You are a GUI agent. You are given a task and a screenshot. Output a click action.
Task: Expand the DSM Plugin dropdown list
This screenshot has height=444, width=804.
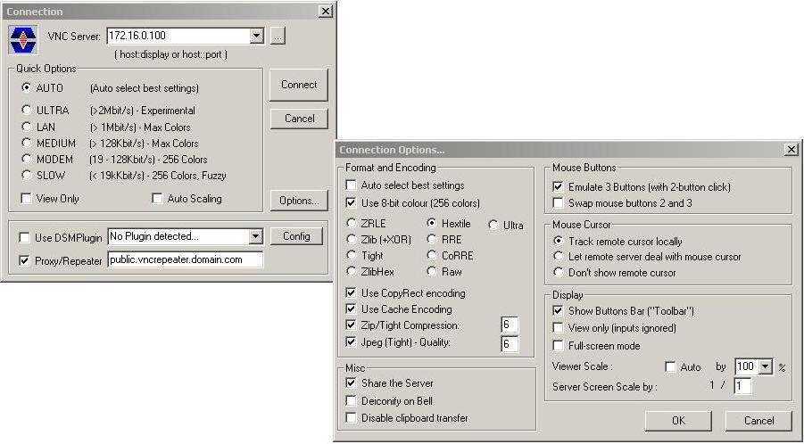pos(256,236)
